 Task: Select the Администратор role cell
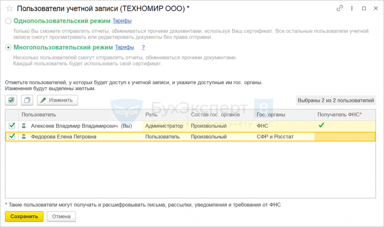pos(165,126)
